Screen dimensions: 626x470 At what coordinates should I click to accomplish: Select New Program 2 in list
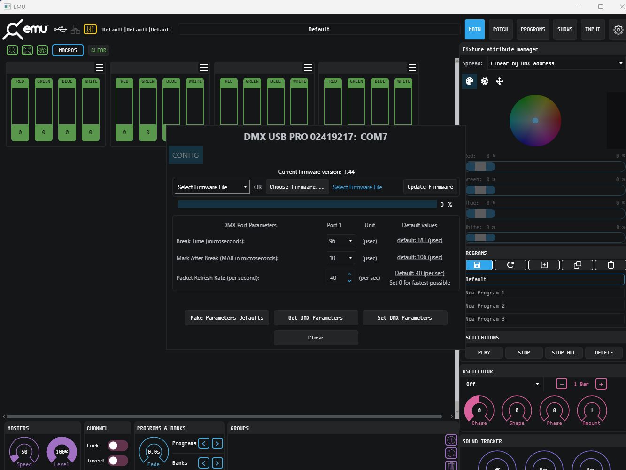(545, 306)
